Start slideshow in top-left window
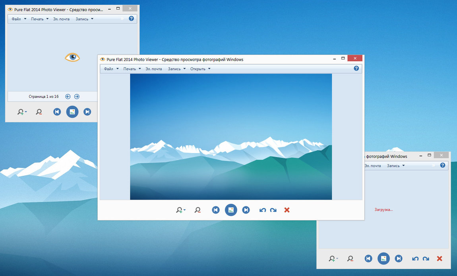 point(72,112)
